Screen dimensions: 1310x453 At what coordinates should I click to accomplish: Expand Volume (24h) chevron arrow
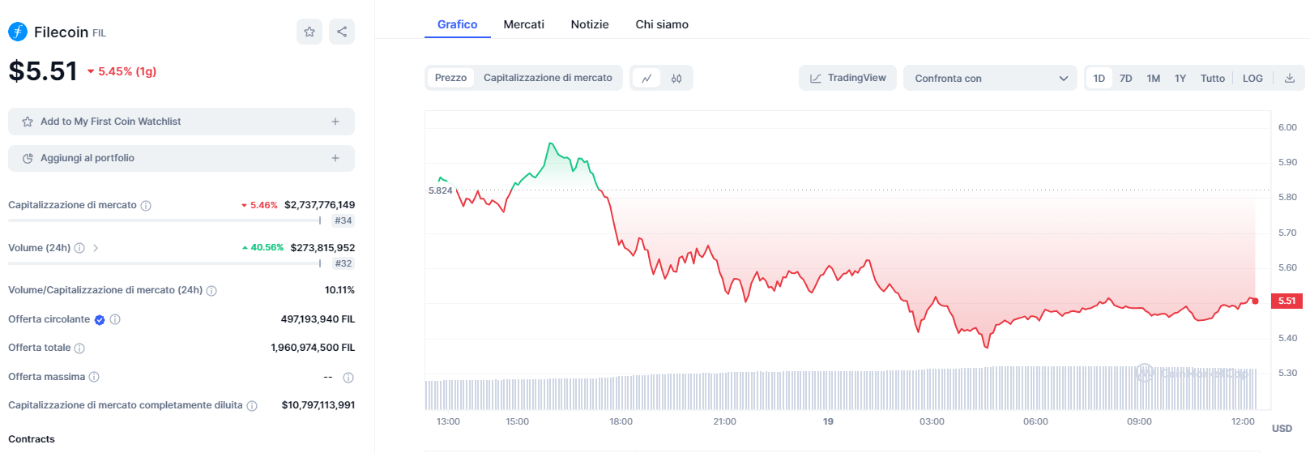[96, 248]
